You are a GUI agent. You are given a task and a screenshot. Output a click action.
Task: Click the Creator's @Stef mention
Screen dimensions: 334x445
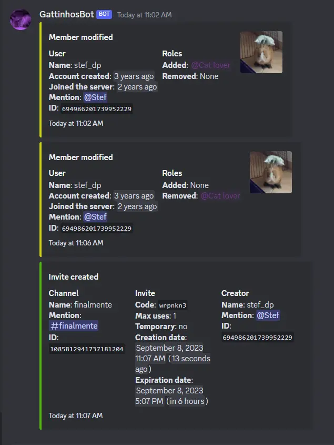tap(268, 315)
